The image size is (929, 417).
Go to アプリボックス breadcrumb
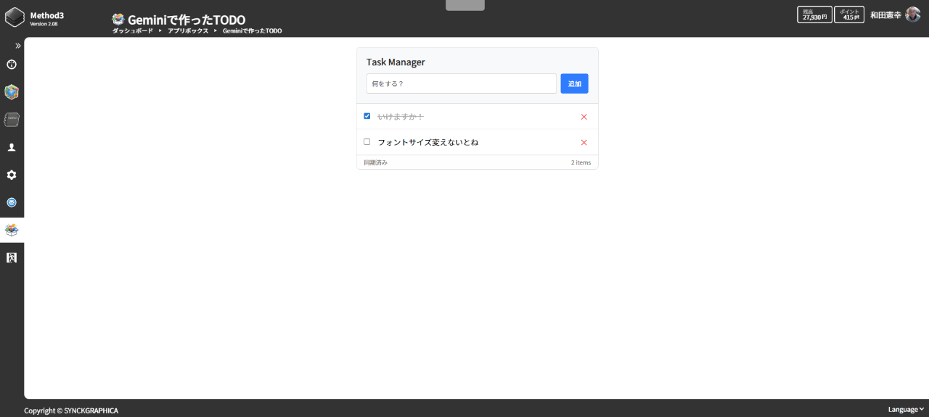point(188,31)
